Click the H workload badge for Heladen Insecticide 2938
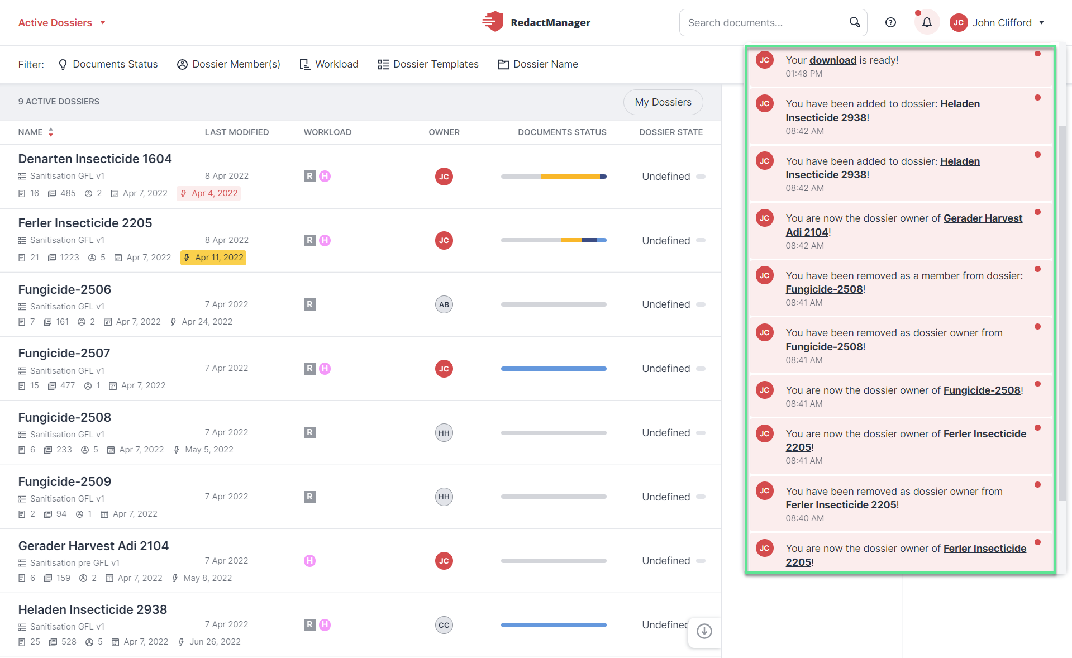1072x658 pixels. click(325, 625)
